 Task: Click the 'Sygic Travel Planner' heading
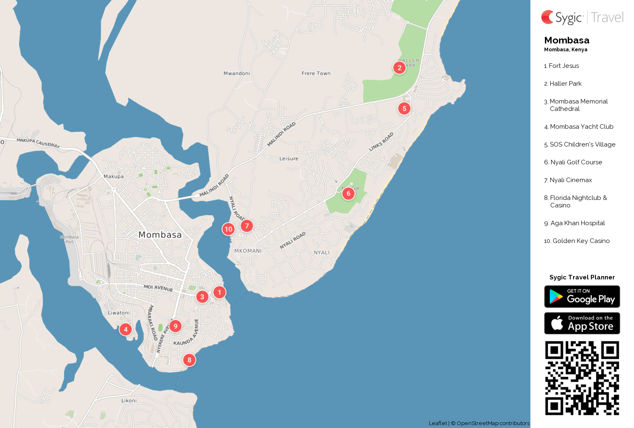coord(582,277)
